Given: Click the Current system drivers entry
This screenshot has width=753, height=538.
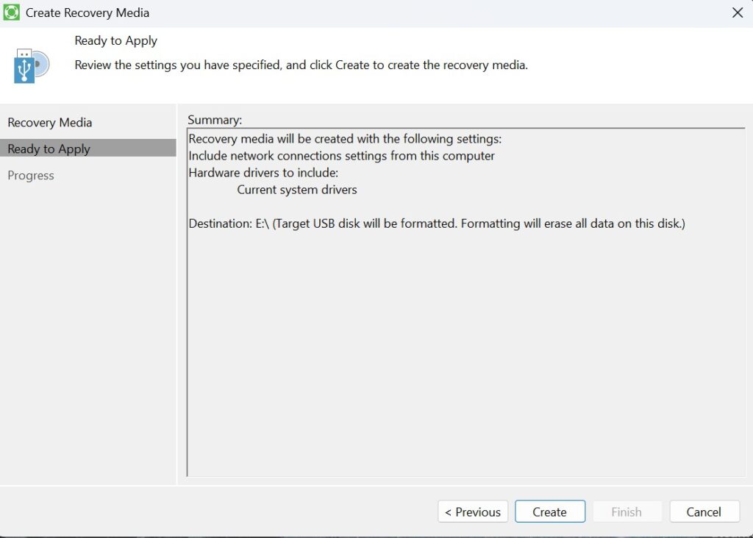Looking at the screenshot, I should point(297,190).
